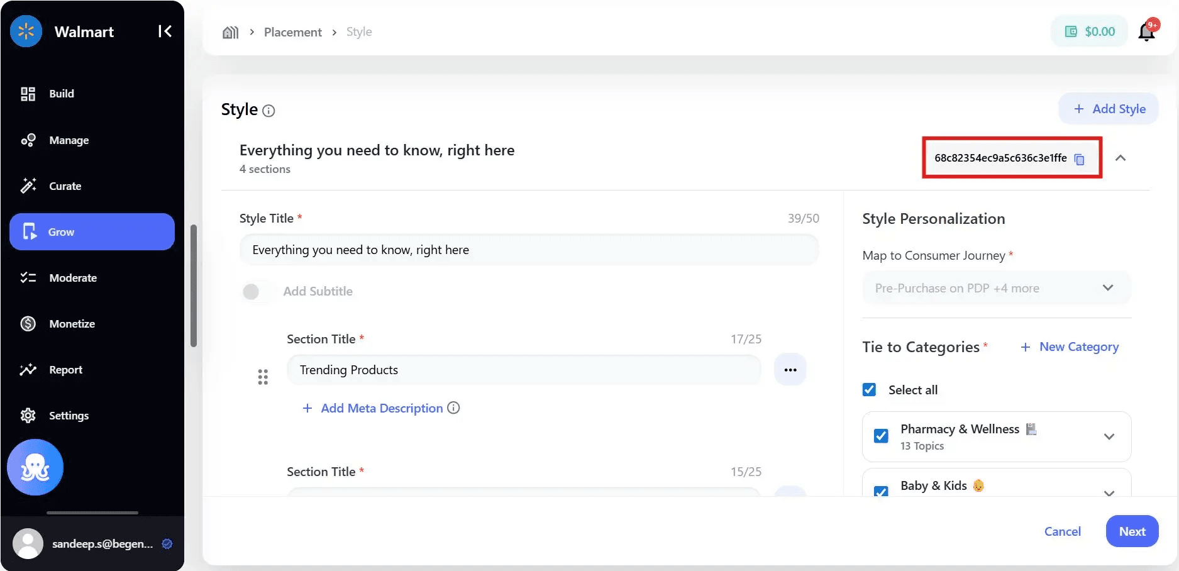Toggle the Add Subtitle switch
Viewport: 1179px width, 571px height.
257,292
